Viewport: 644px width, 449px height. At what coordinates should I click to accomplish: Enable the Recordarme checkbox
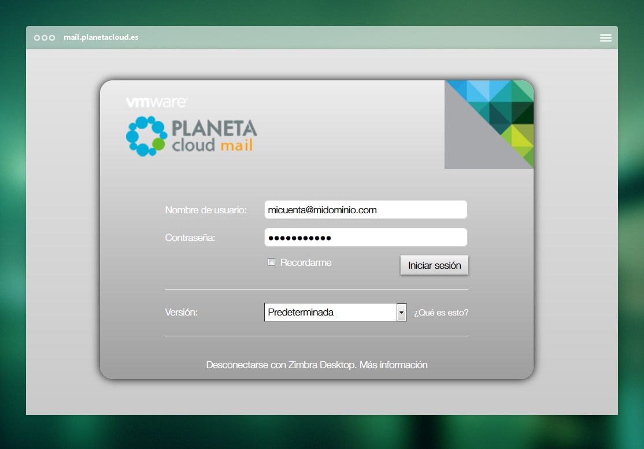(x=272, y=262)
